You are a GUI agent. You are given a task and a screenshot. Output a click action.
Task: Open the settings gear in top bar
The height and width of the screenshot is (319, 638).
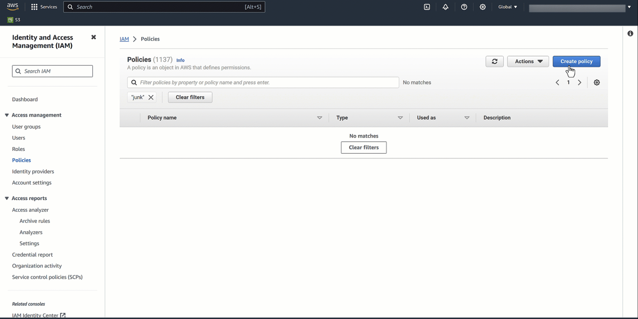[x=483, y=7]
